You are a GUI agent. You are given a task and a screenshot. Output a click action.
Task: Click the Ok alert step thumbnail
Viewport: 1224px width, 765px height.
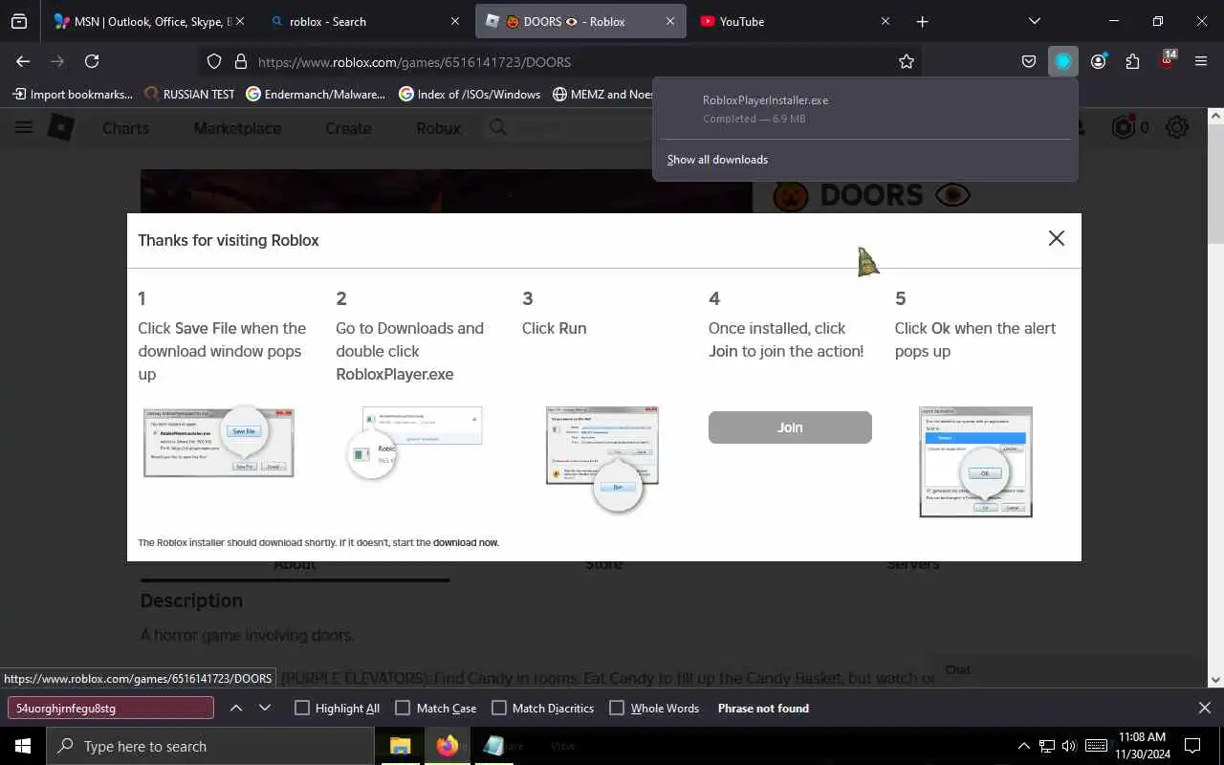coord(975,462)
